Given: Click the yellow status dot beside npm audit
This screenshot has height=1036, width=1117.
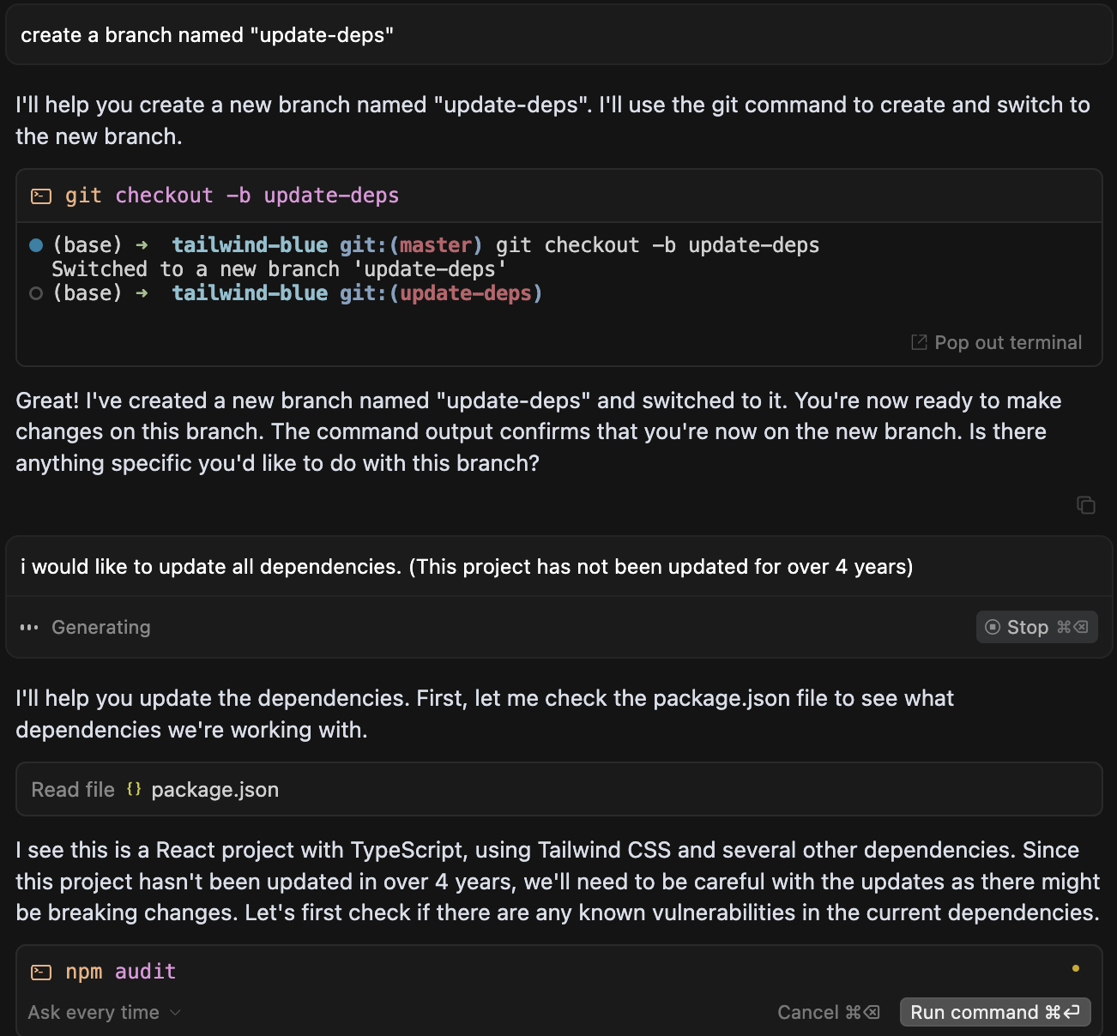Looking at the screenshot, I should click(x=1076, y=968).
